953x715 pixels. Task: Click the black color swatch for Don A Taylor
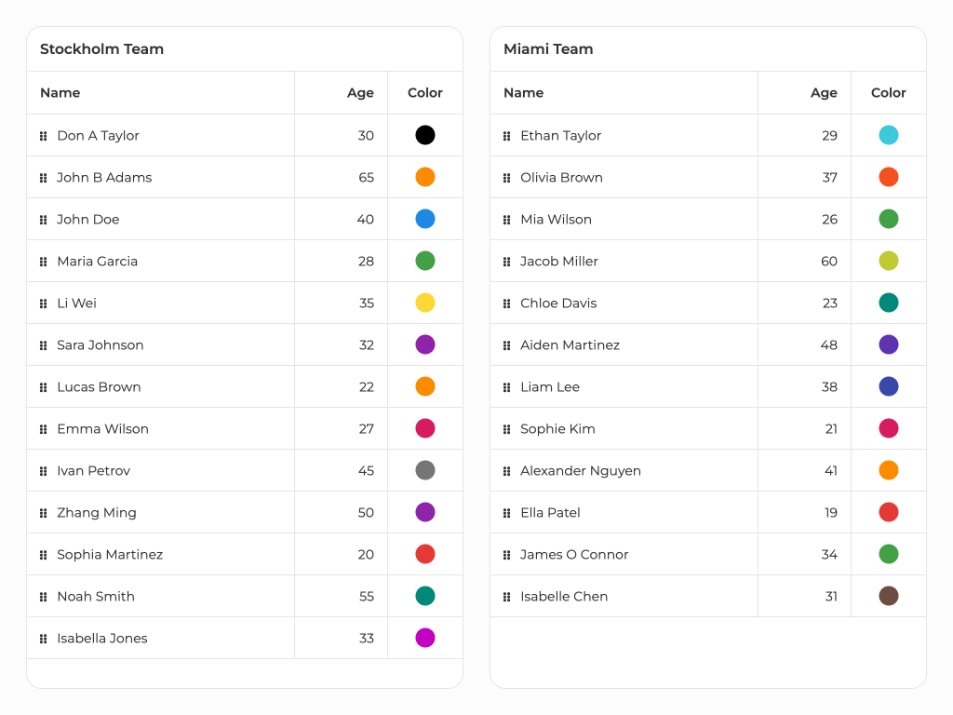(x=425, y=135)
